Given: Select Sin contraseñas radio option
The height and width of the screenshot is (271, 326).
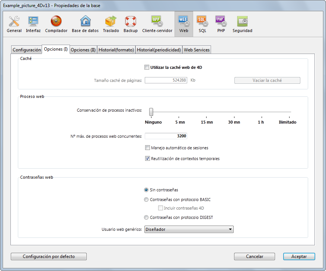Looking at the screenshot, I should tap(146, 190).
